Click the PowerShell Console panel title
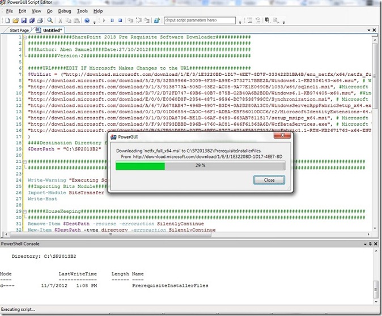This screenshot has width=382, height=316. (x=20, y=244)
